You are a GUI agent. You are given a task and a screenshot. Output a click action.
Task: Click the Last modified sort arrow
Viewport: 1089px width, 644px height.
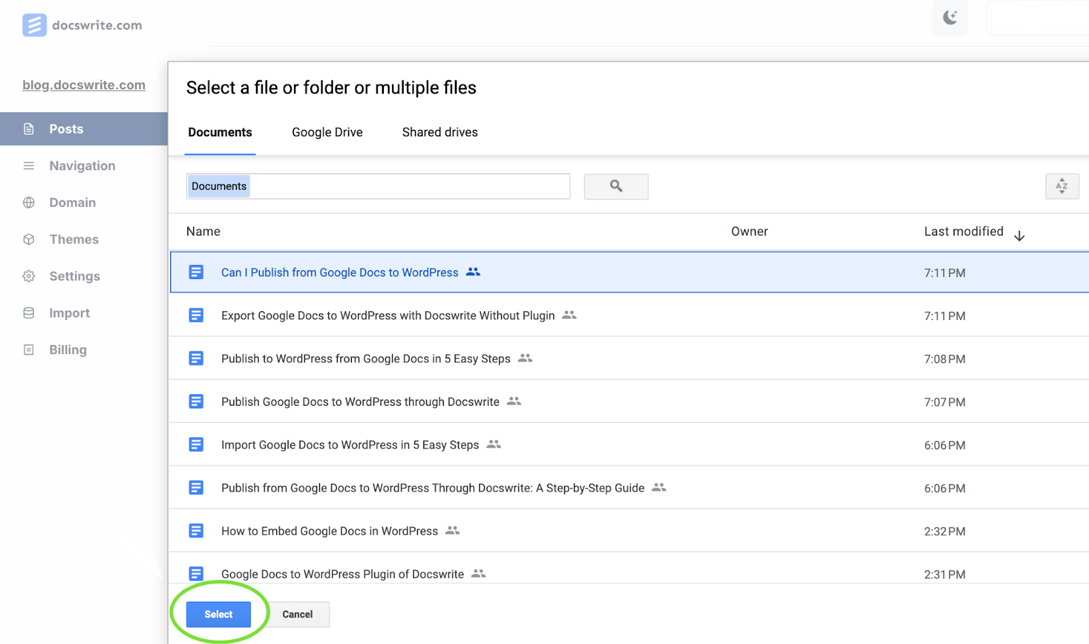[1019, 235]
